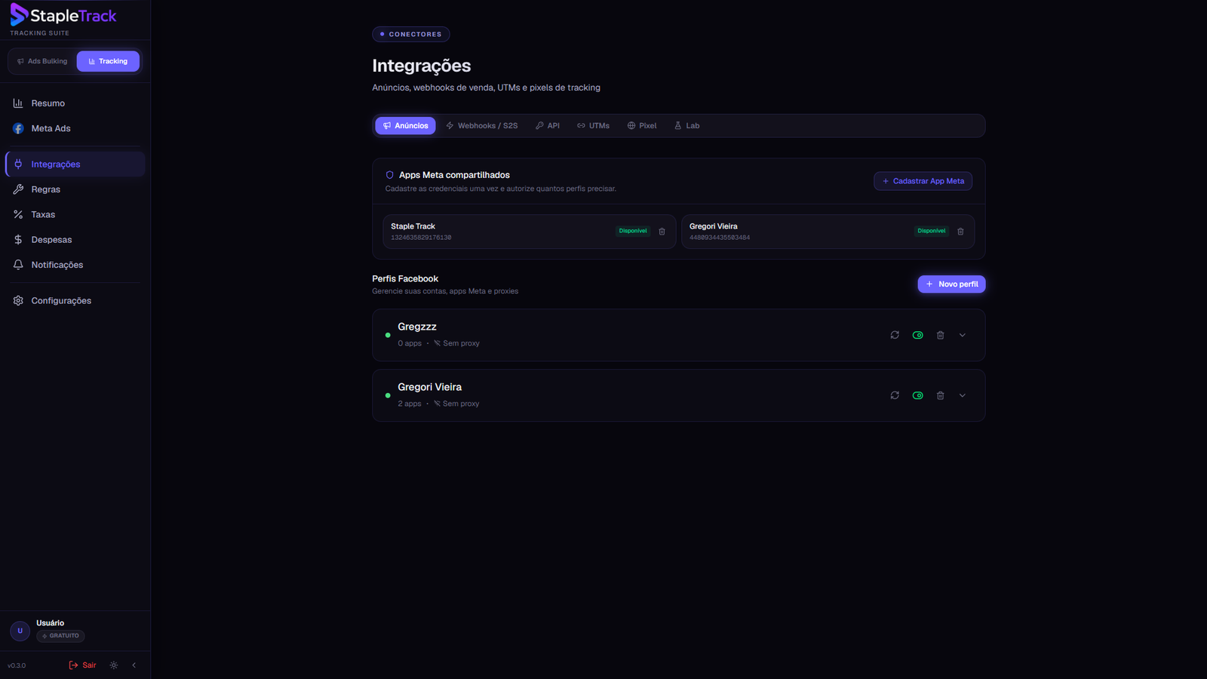Viewport: 1207px width, 679px height.
Task: Click the Gregzzz profile name
Action: (x=417, y=327)
